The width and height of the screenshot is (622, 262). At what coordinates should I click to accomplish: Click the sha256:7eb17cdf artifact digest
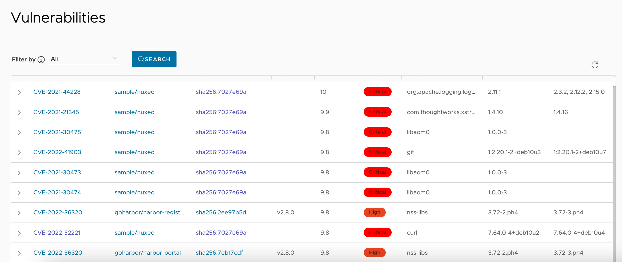click(219, 252)
